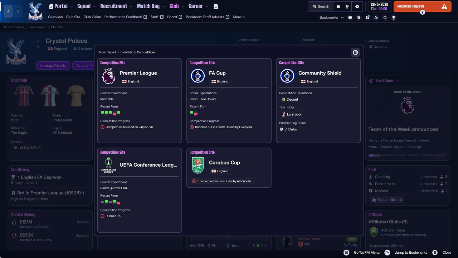
Task: Open Backroom Staff Adverts
Action: click(x=208, y=17)
